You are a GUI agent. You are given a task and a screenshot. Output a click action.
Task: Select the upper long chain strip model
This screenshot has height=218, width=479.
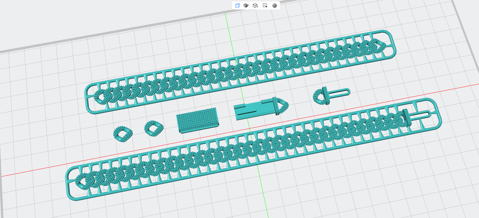[241, 72]
